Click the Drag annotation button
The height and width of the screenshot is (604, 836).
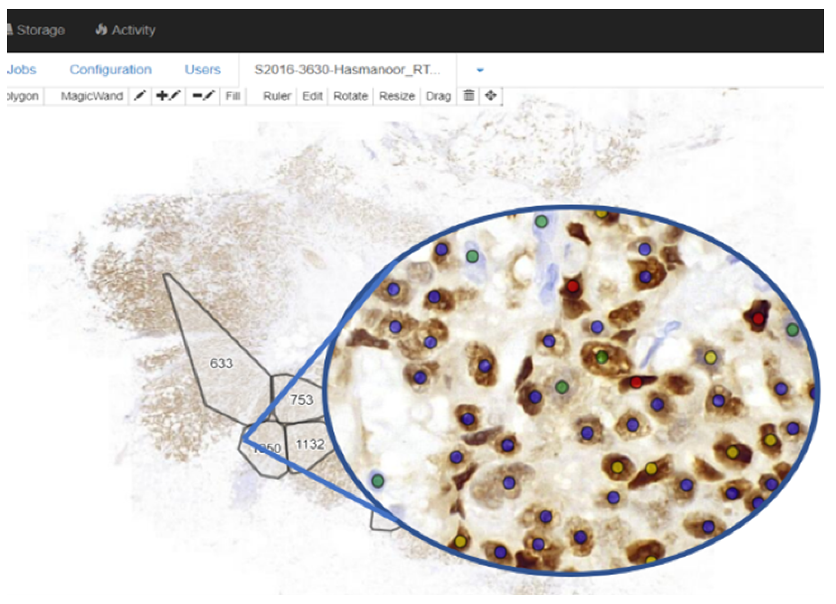(438, 96)
